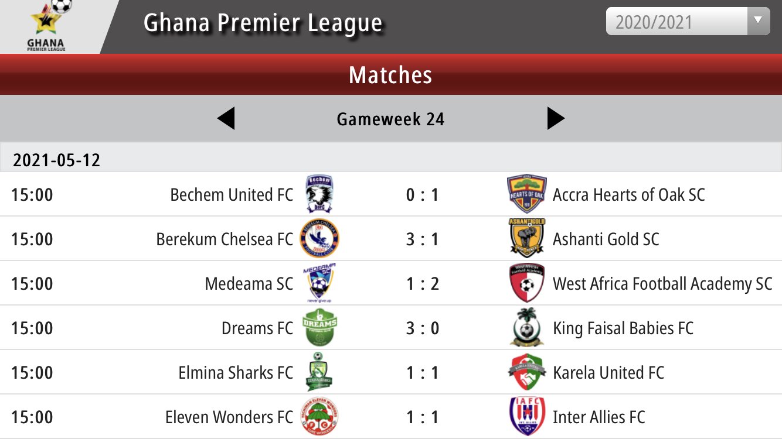The width and height of the screenshot is (782, 439).
Task: Click the Matches section header
Action: pyautogui.click(x=390, y=75)
